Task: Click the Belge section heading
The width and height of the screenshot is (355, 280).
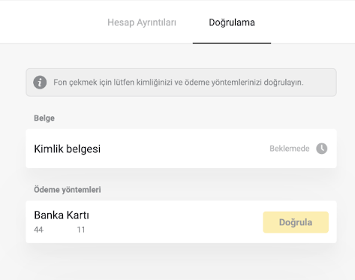Action: [44, 118]
